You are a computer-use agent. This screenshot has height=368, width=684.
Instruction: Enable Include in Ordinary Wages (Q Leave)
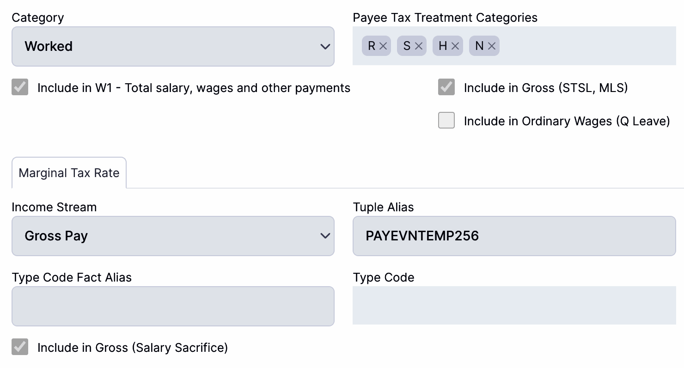pyautogui.click(x=446, y=121)
